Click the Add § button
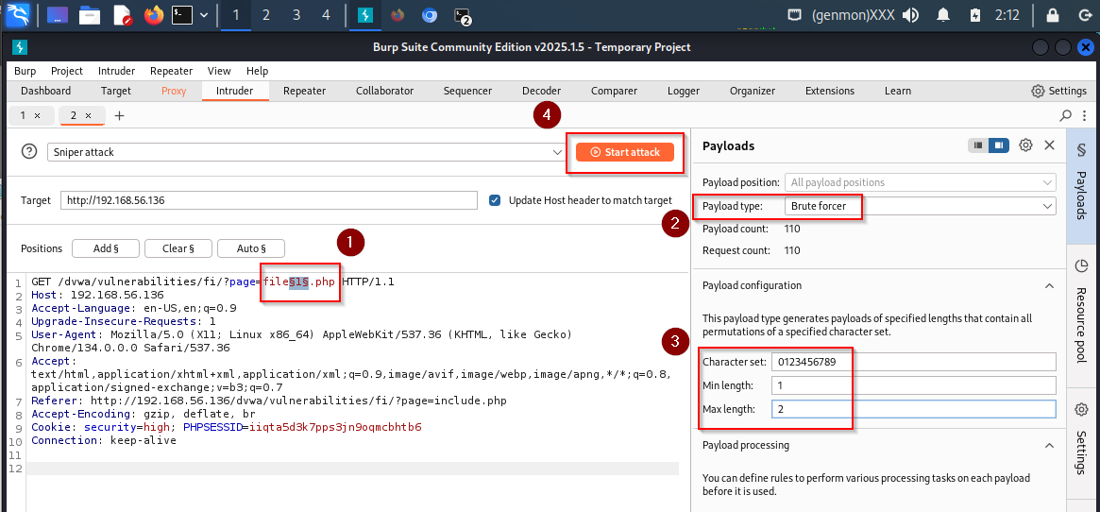The height and width of the screenshot is (512, 1100). (x=105, y=248)
